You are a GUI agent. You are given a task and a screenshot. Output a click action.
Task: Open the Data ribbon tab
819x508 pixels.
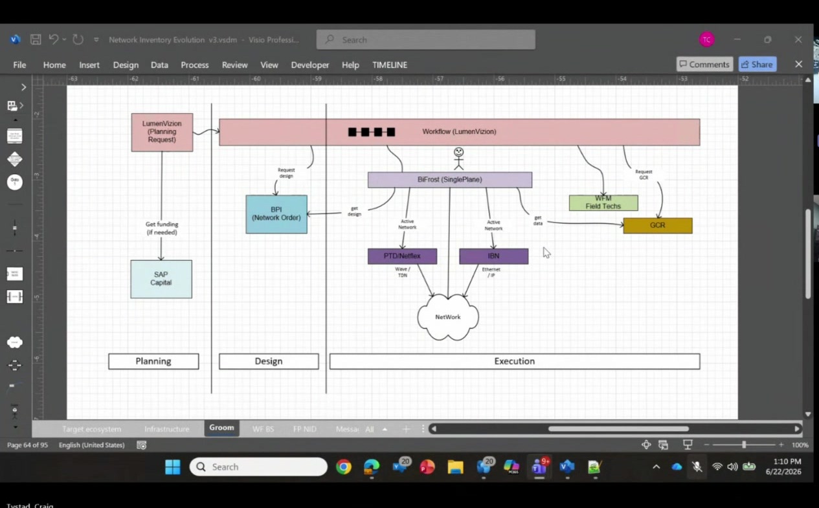pos(159,65)
